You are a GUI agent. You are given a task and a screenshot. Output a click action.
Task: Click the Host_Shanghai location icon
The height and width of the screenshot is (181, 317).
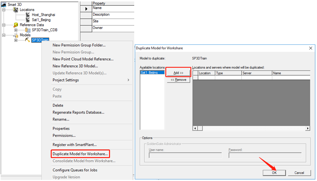28,15
